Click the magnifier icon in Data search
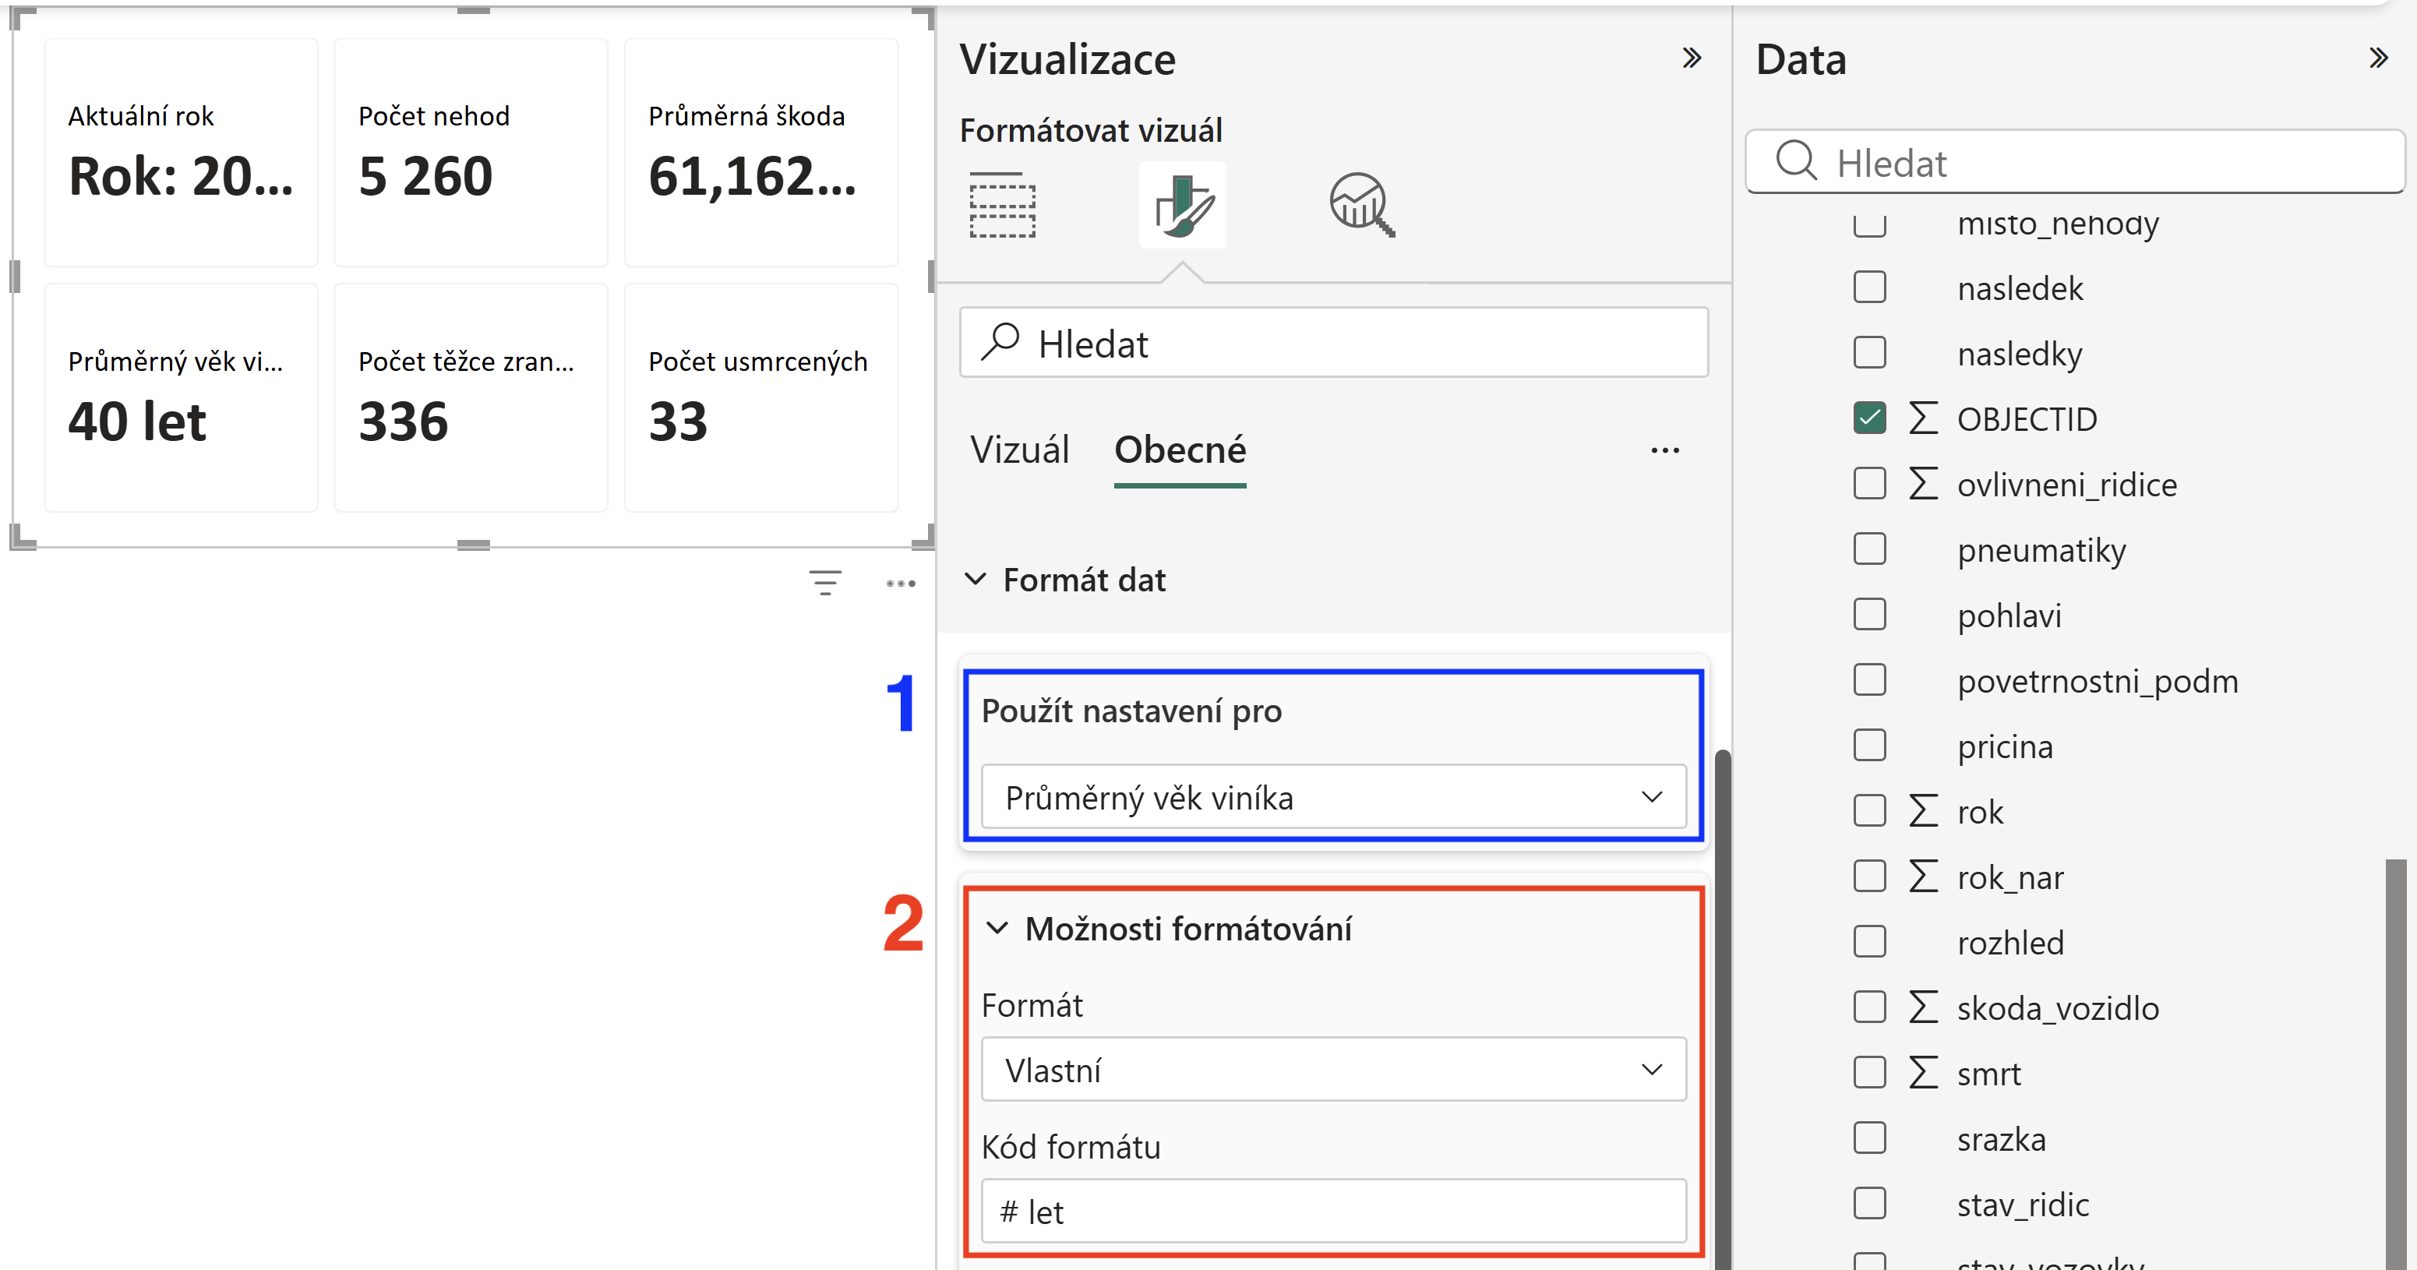 tap(1797, 161)
